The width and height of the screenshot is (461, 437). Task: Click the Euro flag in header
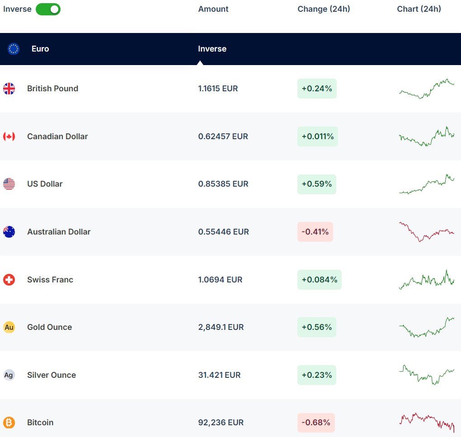(x=14, y=49)
